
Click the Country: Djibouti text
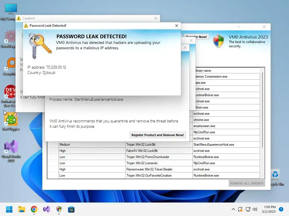point(41,73)
